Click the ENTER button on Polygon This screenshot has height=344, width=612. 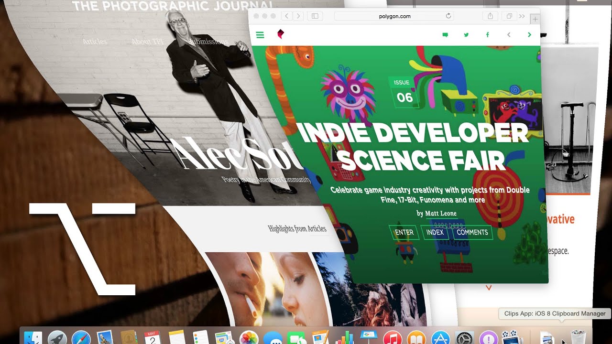pos(404,232)
